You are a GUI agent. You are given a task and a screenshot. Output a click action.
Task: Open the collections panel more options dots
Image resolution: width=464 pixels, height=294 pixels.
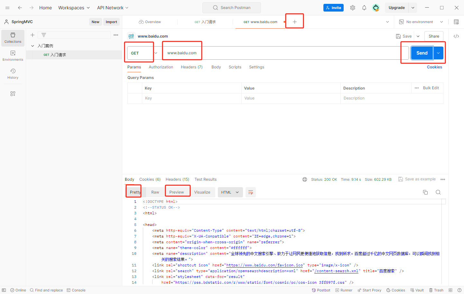click(116, 35)
